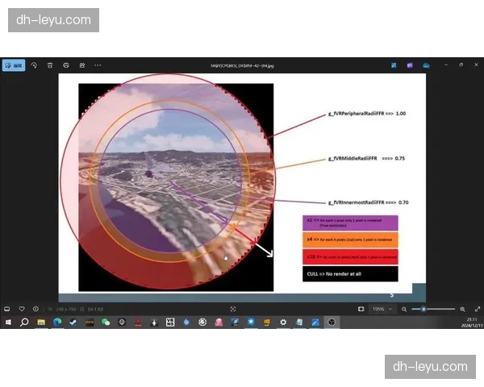
Task: Click the zoom out magnifier icon
Action: 404,309
